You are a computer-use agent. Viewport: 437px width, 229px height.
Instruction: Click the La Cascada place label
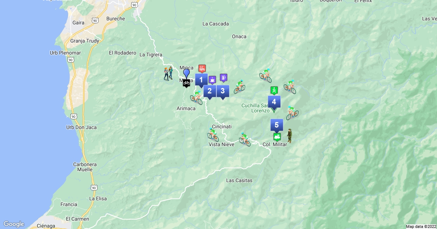click(216, 24)
